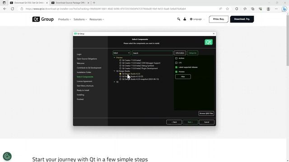Image resolution: width=289 pixels, height=162 pixels.
Task: View site information lock icon
Action: click(22, 9)
